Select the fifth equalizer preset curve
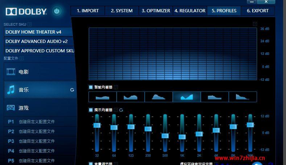286x165 pixels. (215, 97)
